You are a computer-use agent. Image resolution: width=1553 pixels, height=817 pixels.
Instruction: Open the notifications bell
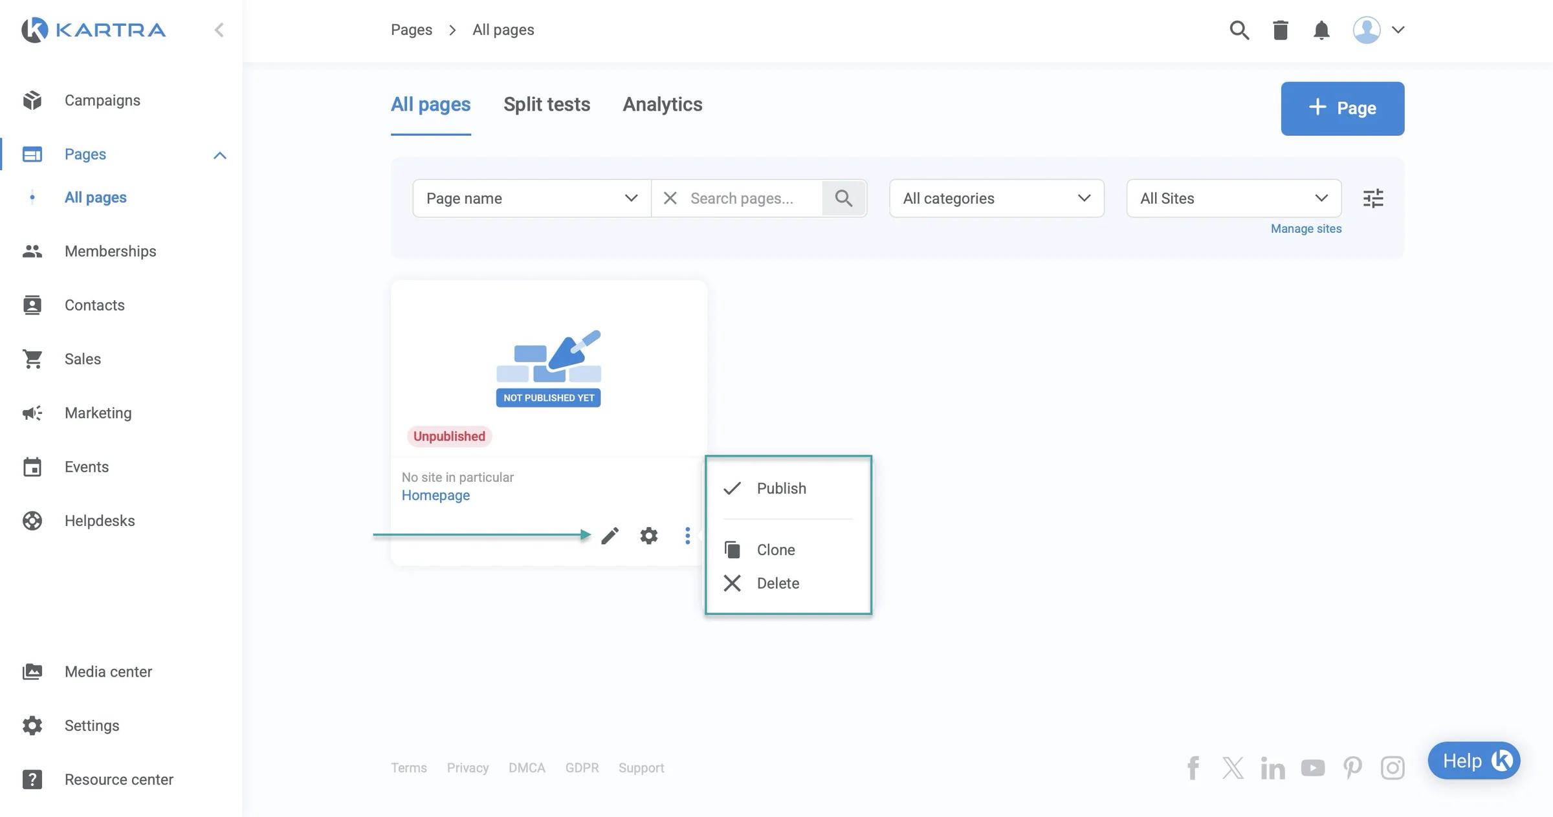(1321, 30)
